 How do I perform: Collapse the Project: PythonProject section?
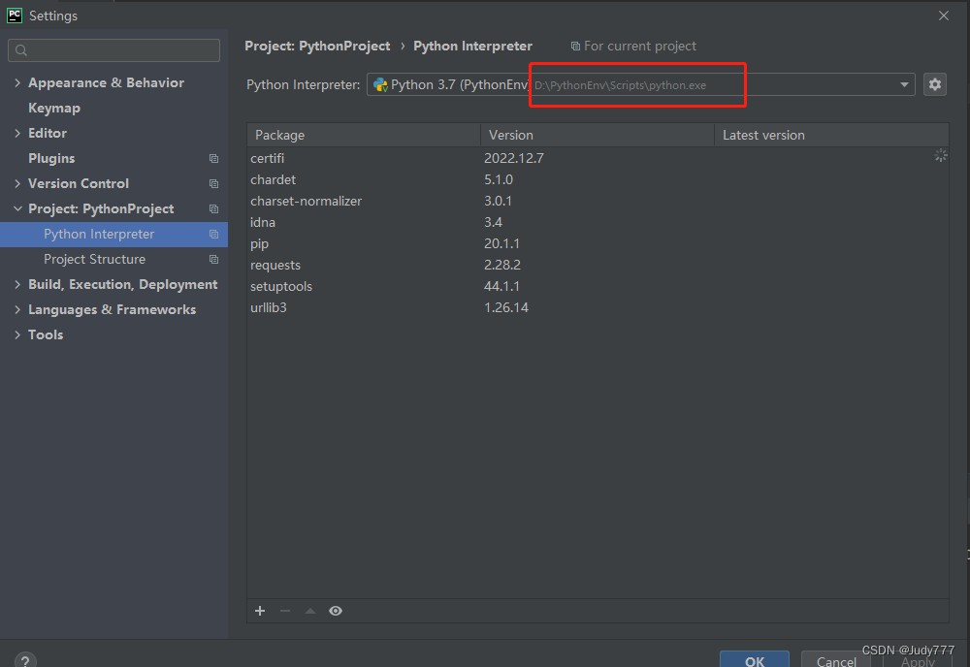click(x=17, y=208)
